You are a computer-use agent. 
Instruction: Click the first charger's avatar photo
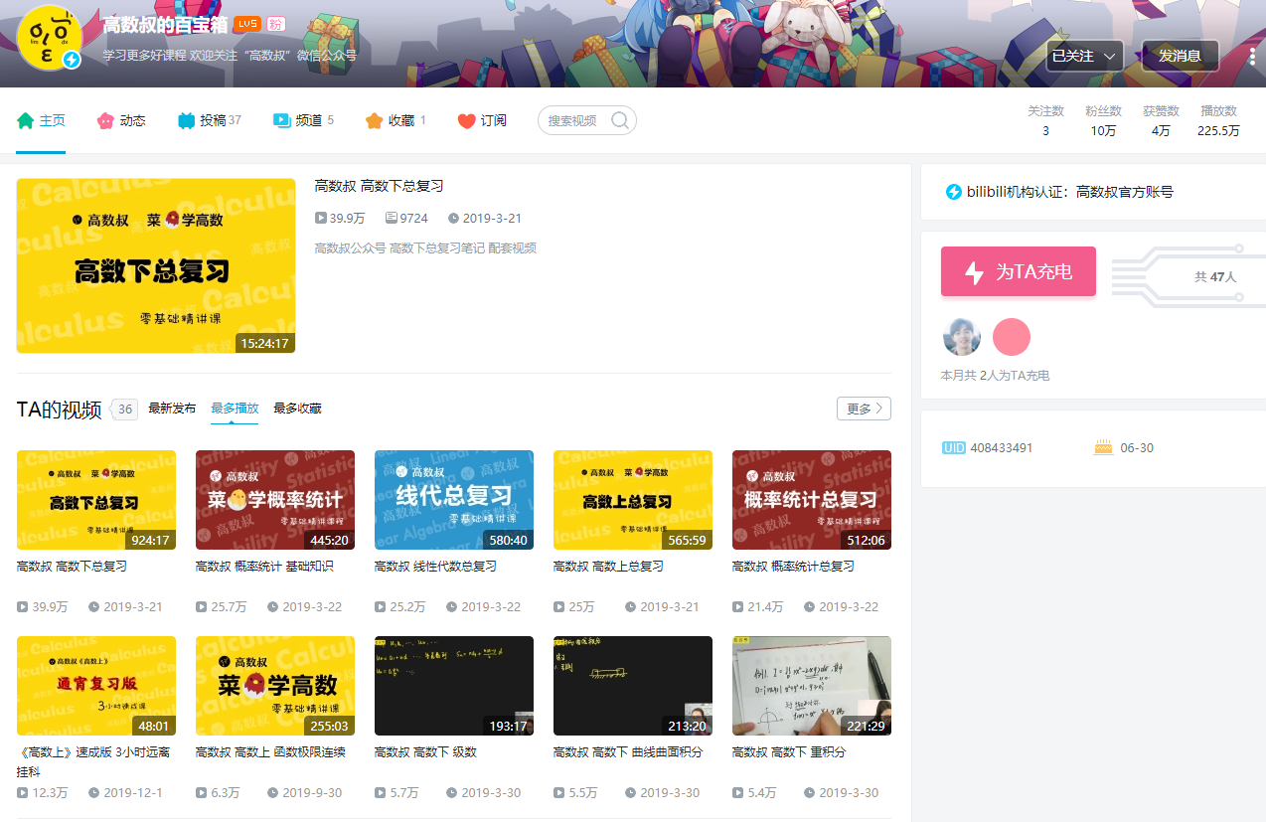point(962,338)
